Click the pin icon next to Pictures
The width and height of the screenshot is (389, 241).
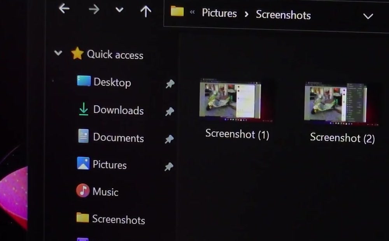[169, 167]
